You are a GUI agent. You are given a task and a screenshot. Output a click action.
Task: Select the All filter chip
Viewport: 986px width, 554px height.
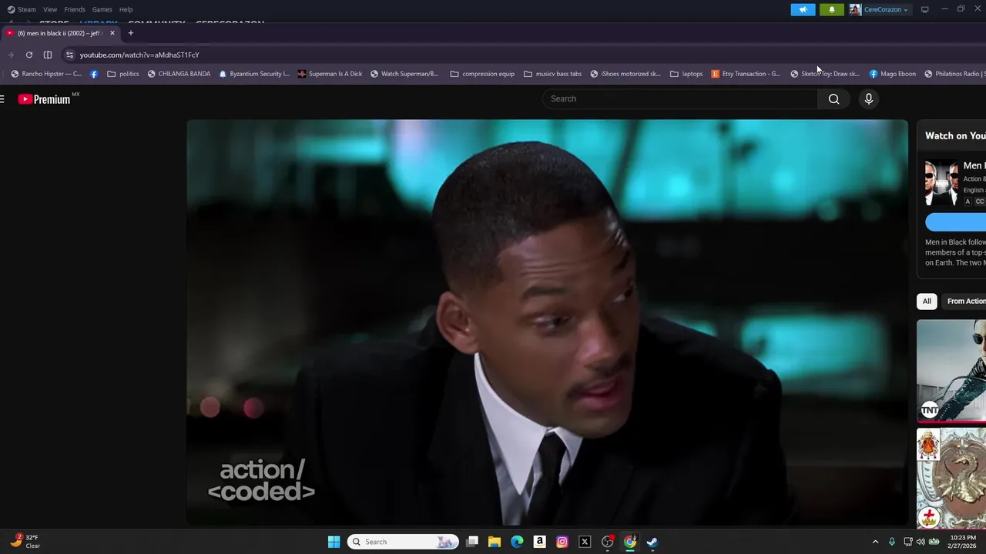[927, 301]
